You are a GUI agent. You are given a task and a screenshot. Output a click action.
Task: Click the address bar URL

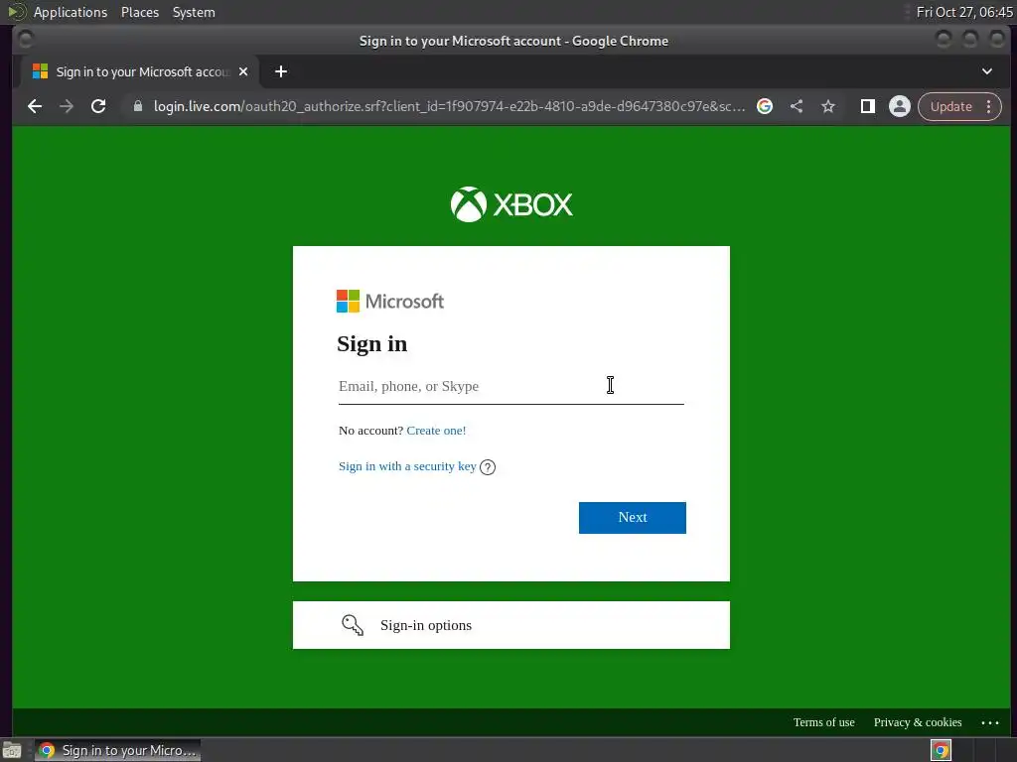tap(449, 106)
